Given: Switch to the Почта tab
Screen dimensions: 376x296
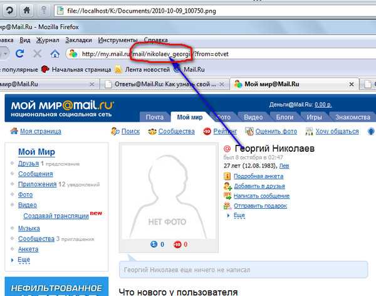Looking at the screenshot, I should (x=155, y=117).
